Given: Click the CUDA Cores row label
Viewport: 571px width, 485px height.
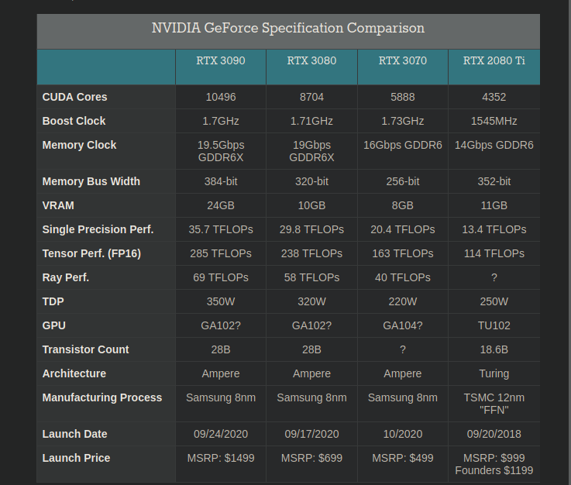Looking at the screenshot, I should (x=74, y=97).
